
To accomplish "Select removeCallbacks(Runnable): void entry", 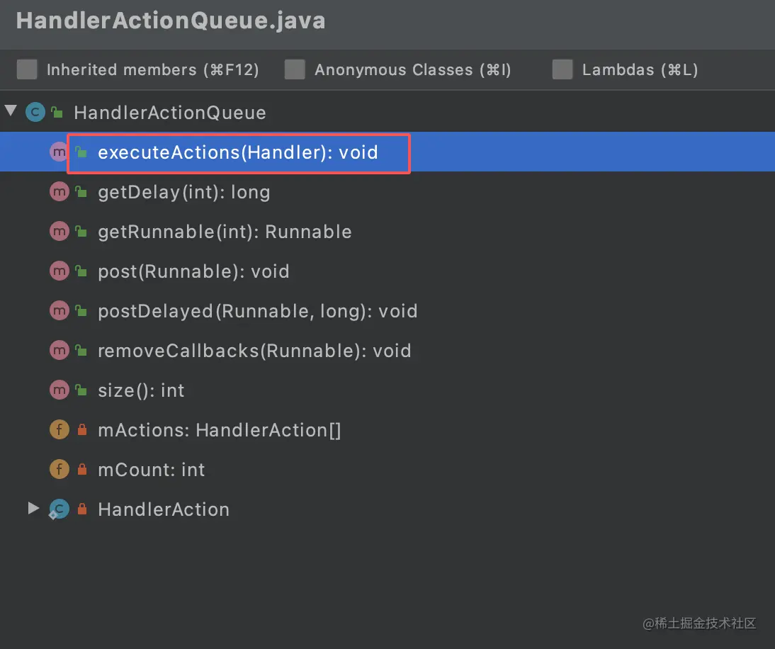I will pos(254,351).
